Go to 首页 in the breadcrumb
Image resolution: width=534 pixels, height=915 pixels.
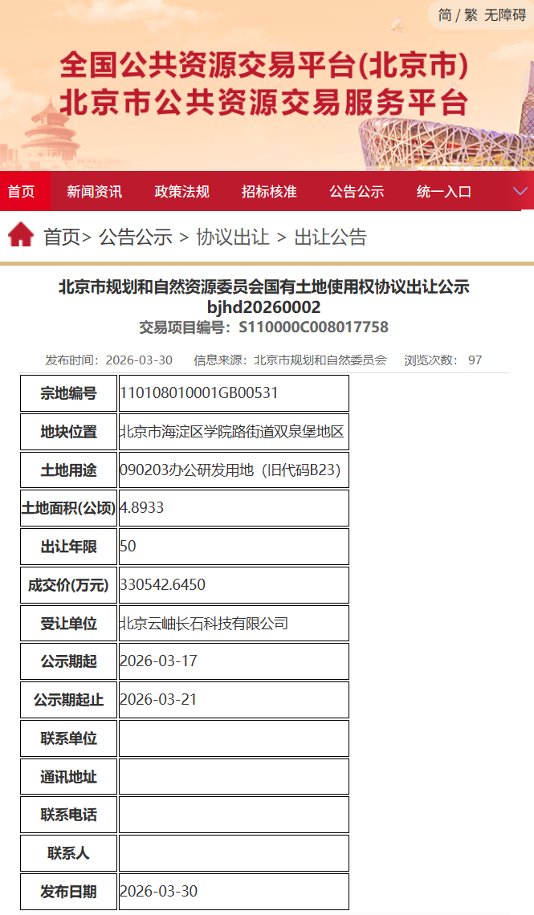(62, 237)
